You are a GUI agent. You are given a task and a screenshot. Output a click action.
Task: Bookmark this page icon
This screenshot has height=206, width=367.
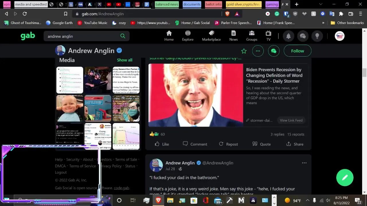point(66,14)
